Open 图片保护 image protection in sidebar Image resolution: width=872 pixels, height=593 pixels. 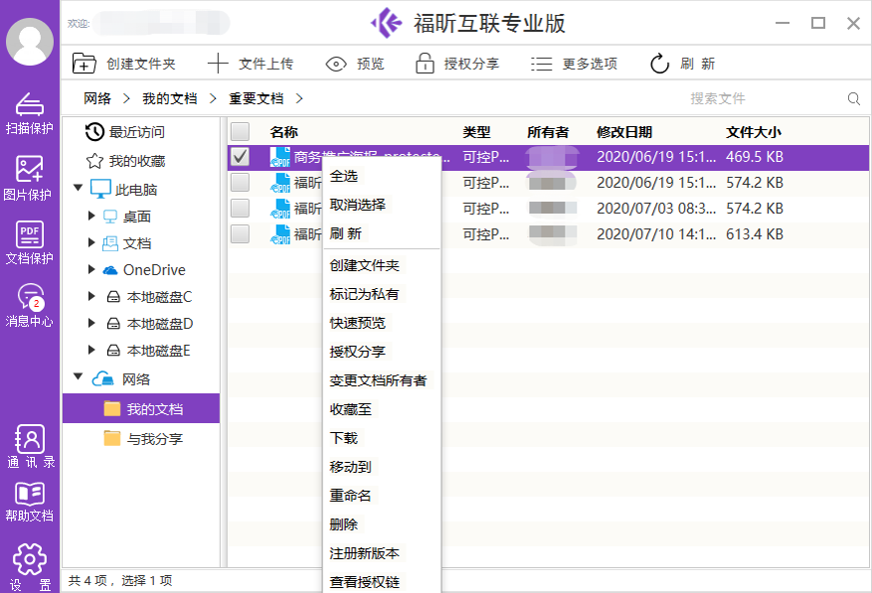pos(28,178)
